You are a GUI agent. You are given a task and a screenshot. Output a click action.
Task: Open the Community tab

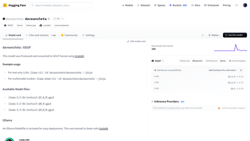tap(69, 35)
